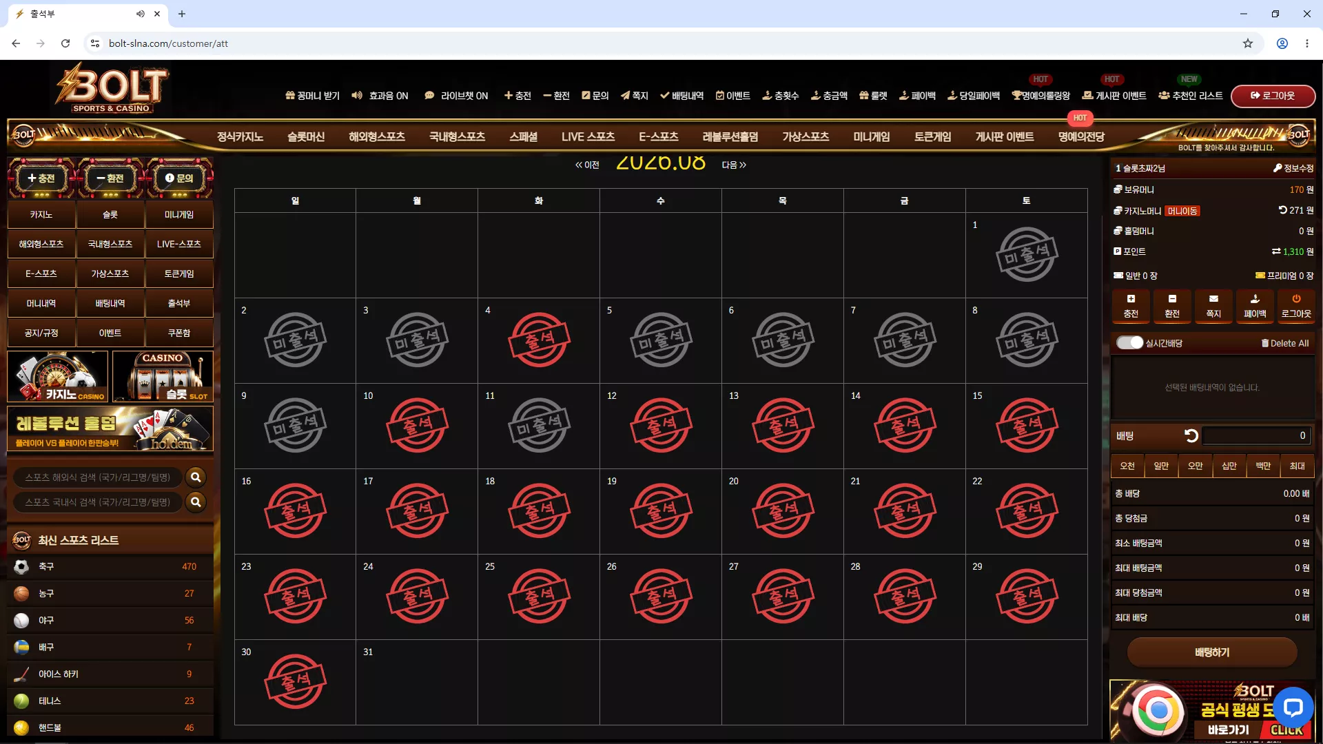Click the search icon for 국내식 sports search
Viewport: 1323px width, 744px height.
(196, 502)
